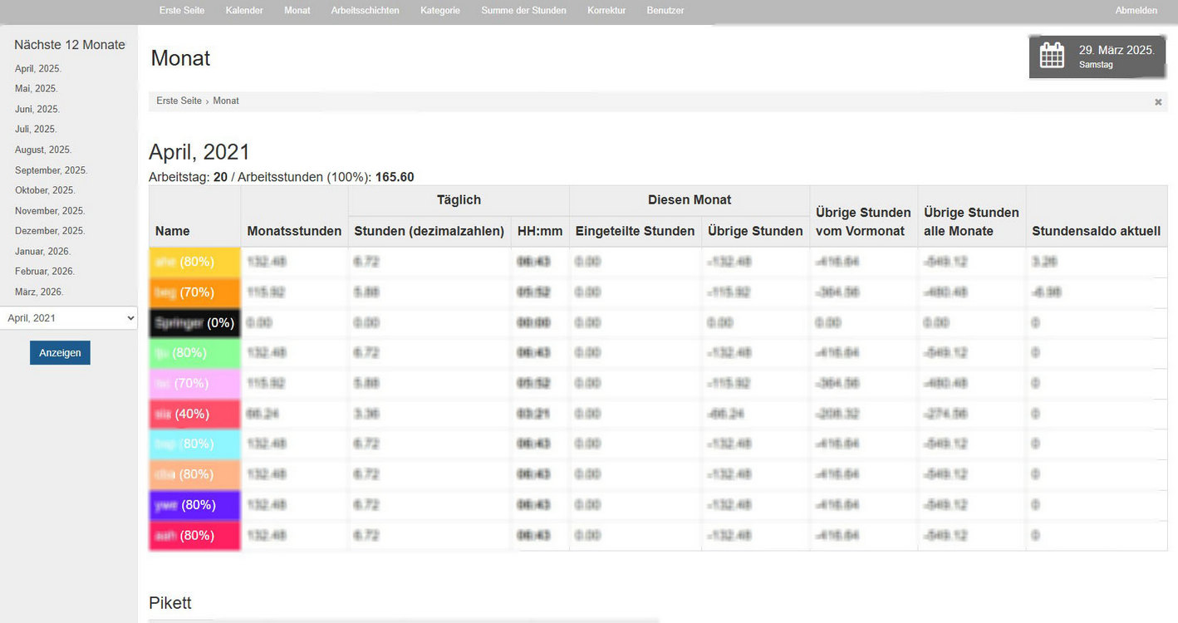1178x623 pixels.
Task: Click the April, 2021 heading
Action: (199, 152)
